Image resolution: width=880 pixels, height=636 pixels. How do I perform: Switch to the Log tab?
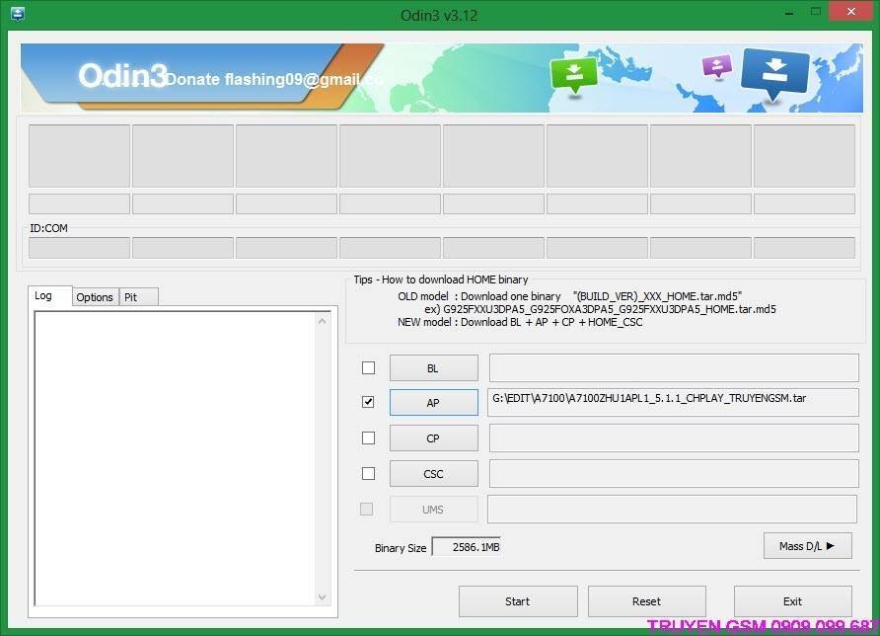pyautogui.click(x=43, y=295)
